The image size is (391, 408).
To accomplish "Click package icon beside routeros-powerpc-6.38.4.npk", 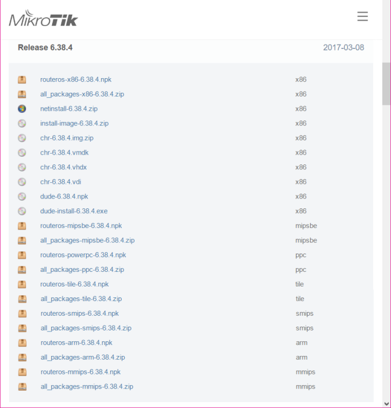I will [22, 255].
